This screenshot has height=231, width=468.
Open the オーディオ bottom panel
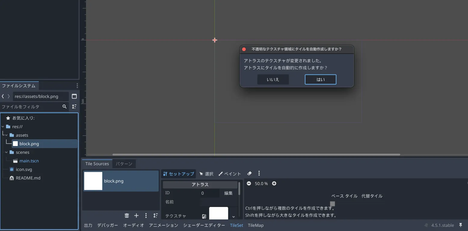pyautogui.click(x=134, y=225)
